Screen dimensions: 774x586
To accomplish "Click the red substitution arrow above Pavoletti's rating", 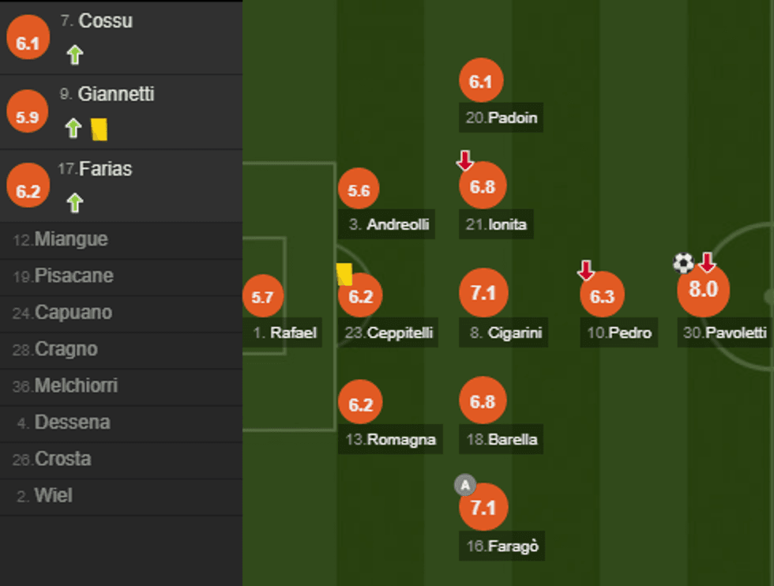I will tap(707, 262).
